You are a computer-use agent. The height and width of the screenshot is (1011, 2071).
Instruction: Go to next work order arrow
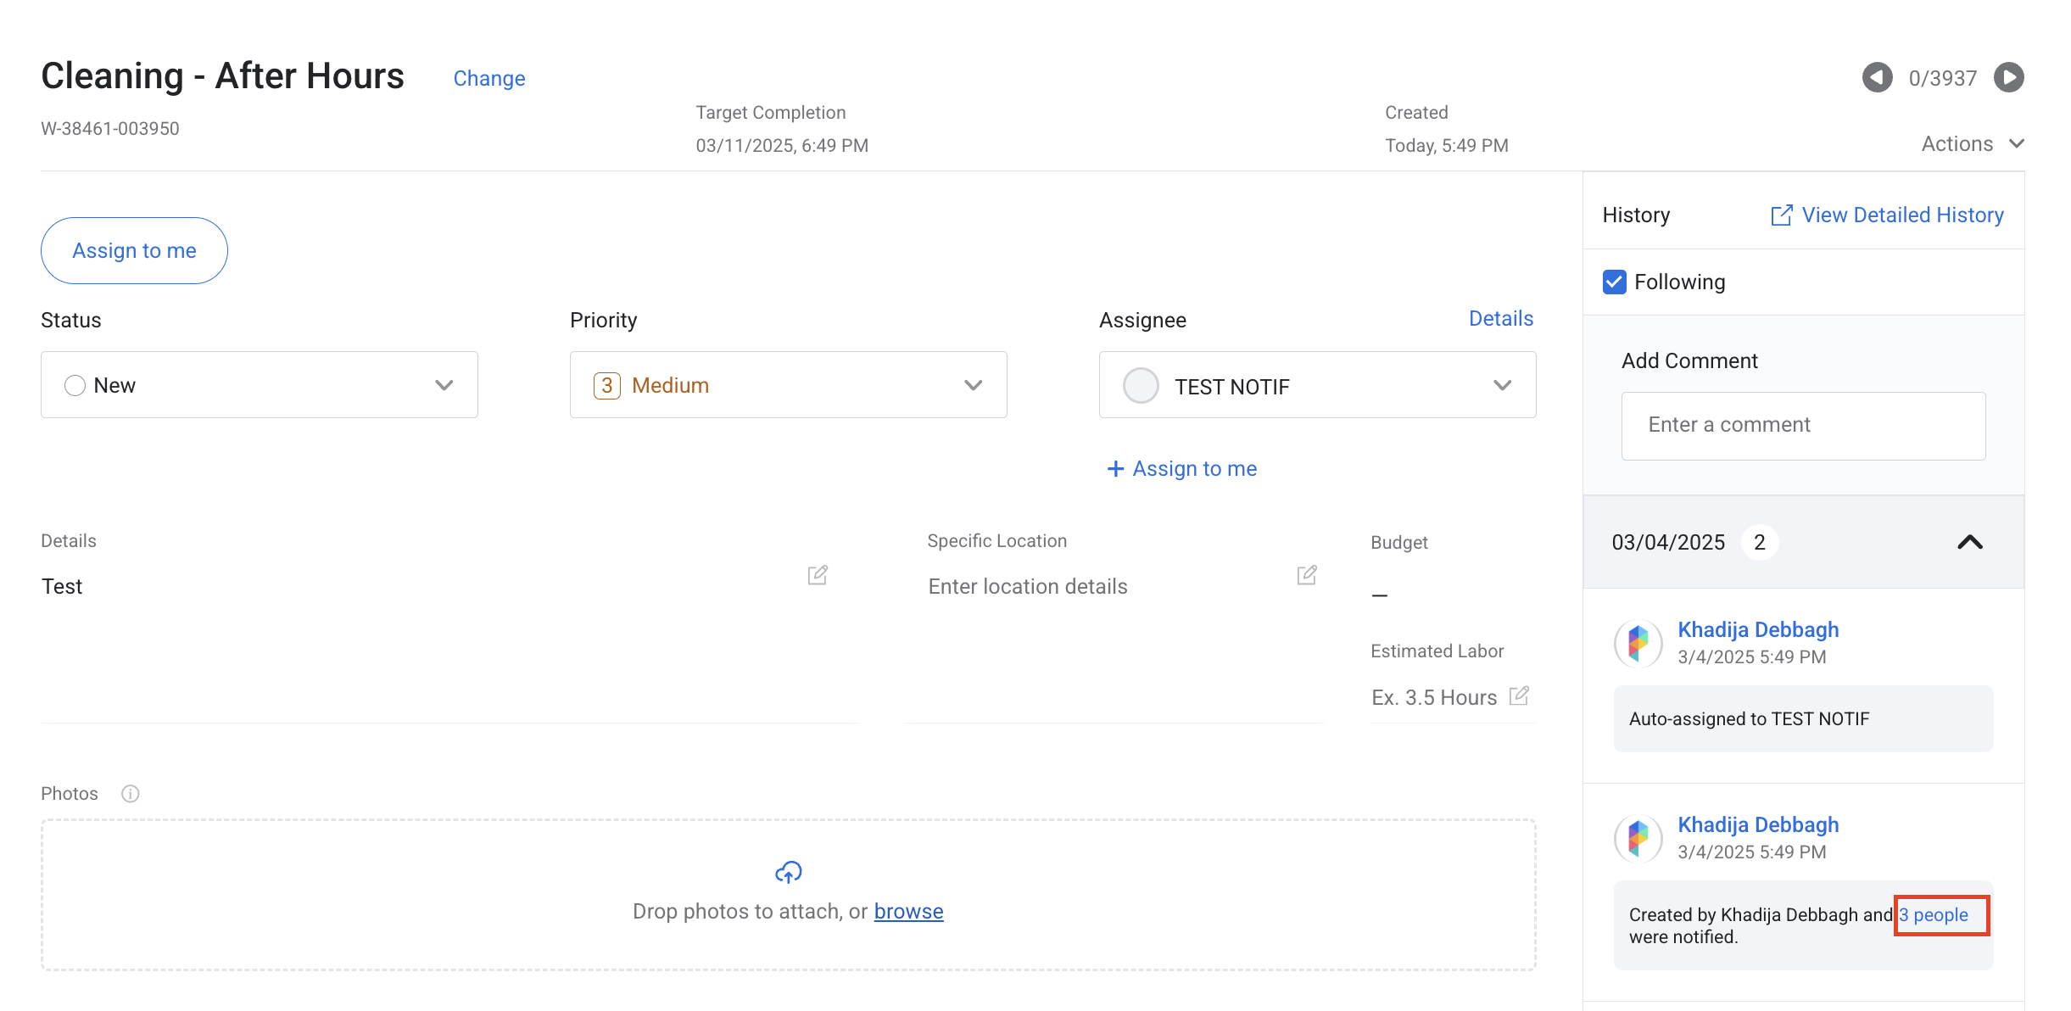coord(2008,78)
